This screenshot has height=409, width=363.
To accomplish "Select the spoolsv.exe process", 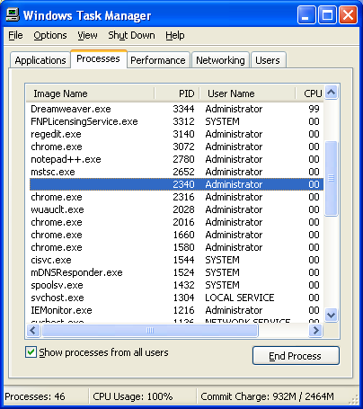I will point(176,285).
